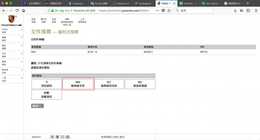Screen dimensions: 260x140
Task: Click the 返回 back button
Action: (x=37, y=106)
